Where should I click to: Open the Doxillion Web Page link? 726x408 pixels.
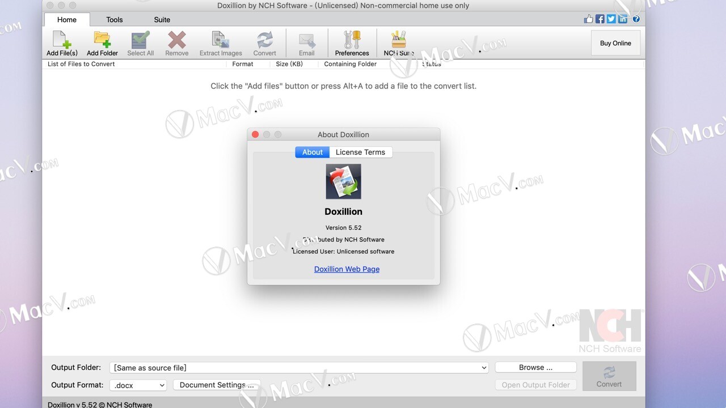[347, 269]
